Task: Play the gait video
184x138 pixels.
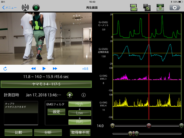Action: tap(44, 68)
